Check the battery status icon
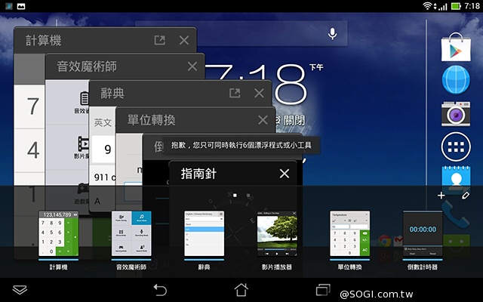Image resolution: width=483 pixels, height=302 pixels. [456, 6]
